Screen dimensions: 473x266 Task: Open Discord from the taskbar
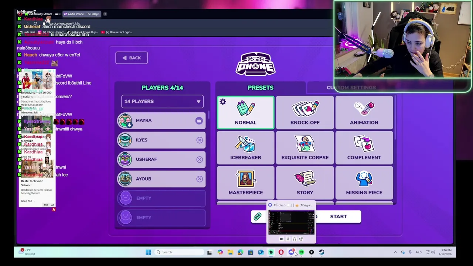click(x=291, y=252)
